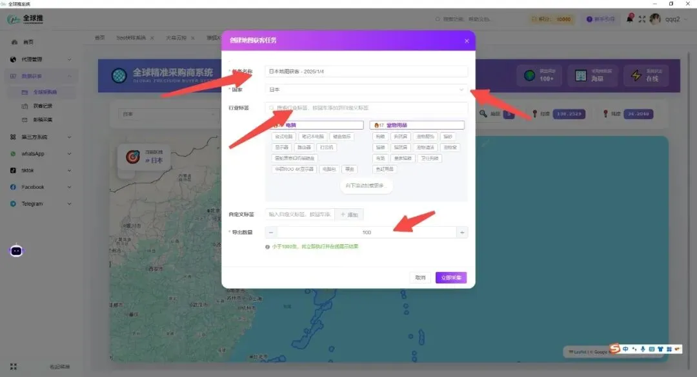Screen dimensions: 697x377
Task: Click the 新手引导 button in header
Action: tap(601, 19)
